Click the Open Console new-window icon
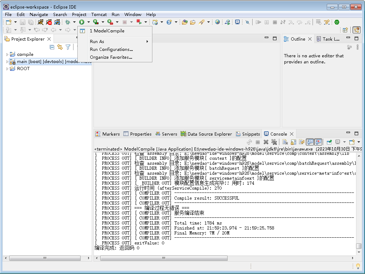The width and height of the screenshot is (365, 274). (352, 142)
